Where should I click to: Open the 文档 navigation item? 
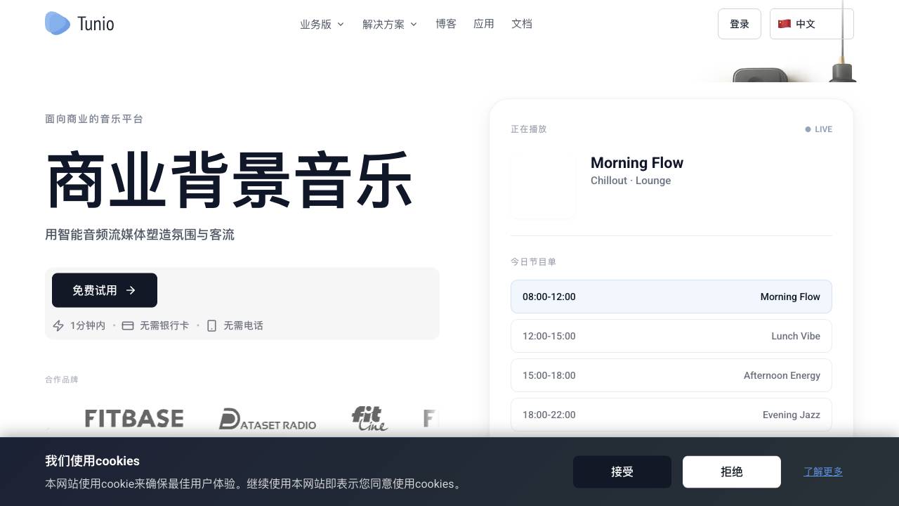tap(522, 24)
